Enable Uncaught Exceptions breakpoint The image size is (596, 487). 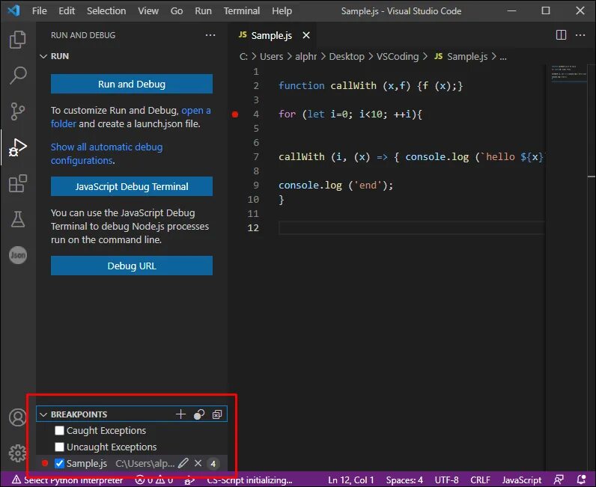click(x=59, y=447)
